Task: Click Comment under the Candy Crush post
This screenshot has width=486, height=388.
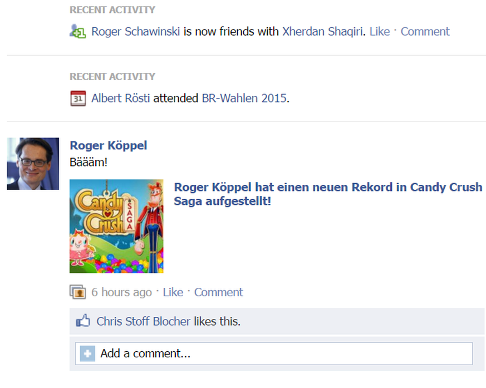Action: tap(218, 292)
